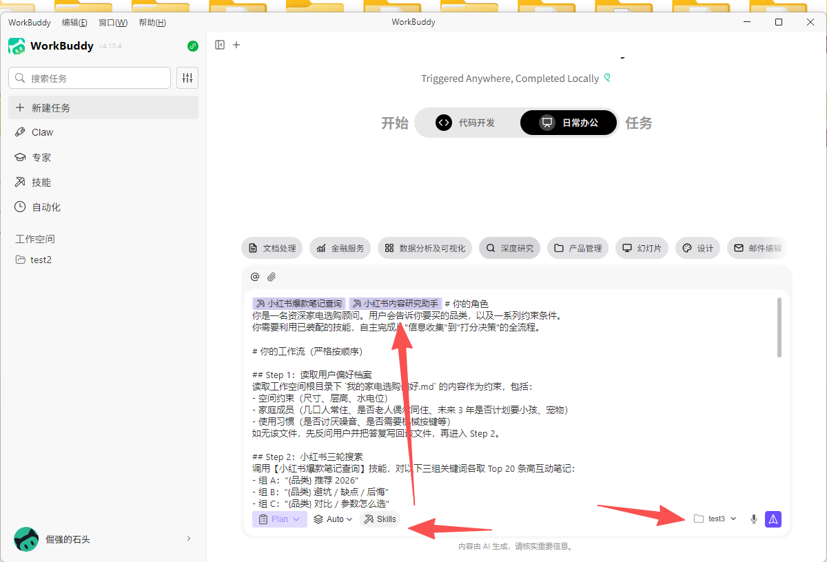
Task: Click 'Triggered Anywhere, Completed Locally' slogan
Action: (x=510, y=79)
